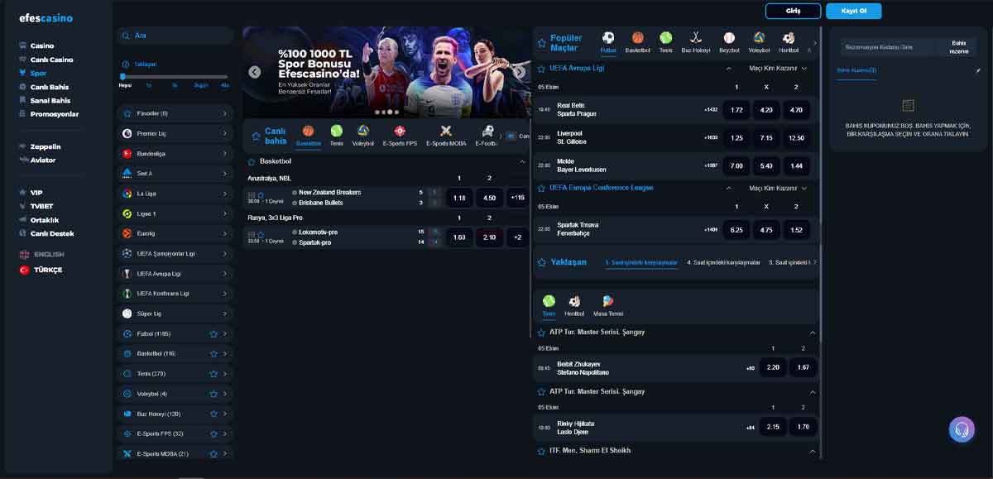Viewport: 993px width, 479px height.
Task: Favorite the Basketbol (116) category star
Action: tap(213, 353)
